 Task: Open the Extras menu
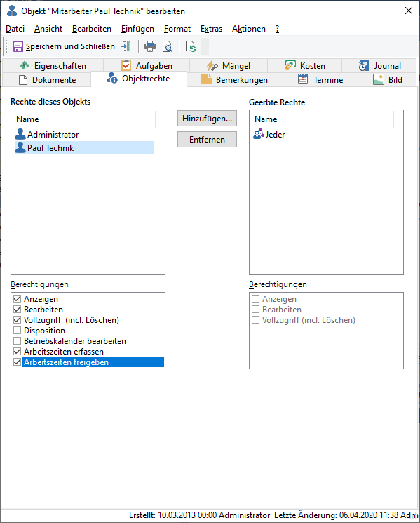click(211, 29)
